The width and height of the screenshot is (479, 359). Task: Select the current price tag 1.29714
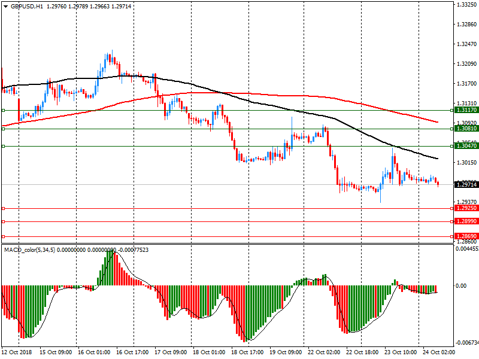[x=466, y=184]
